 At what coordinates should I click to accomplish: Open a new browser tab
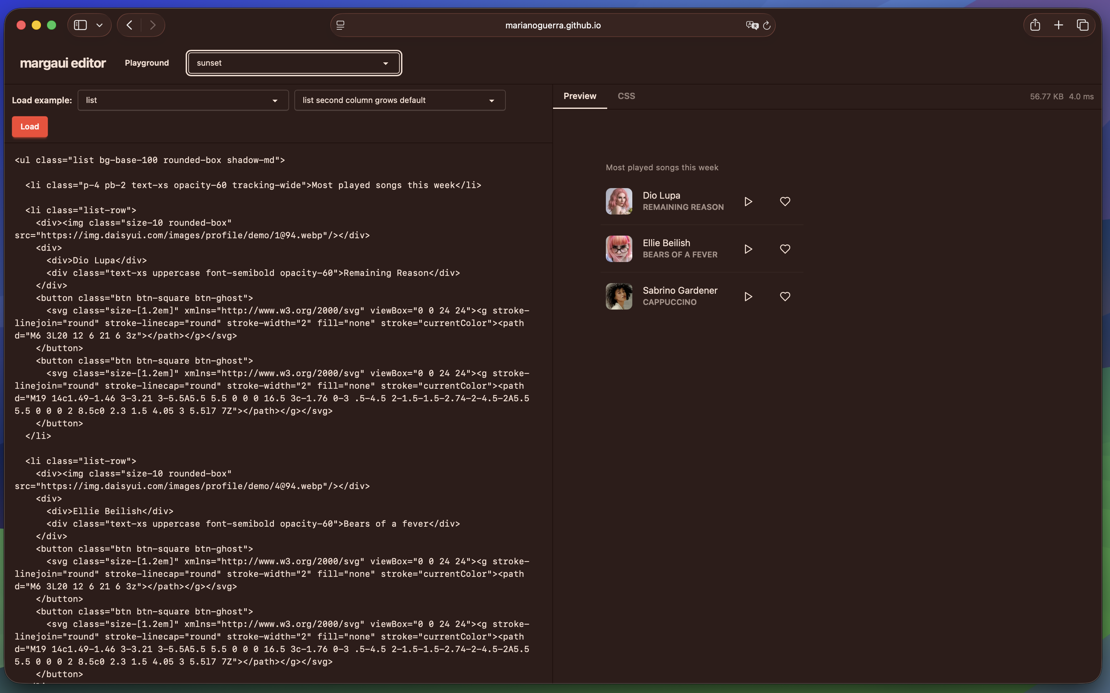[1058, 25]
